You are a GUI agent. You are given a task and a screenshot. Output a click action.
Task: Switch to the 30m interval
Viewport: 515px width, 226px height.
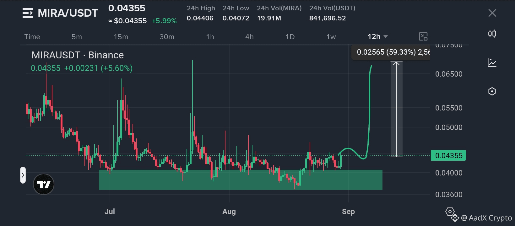pos(167,37)
